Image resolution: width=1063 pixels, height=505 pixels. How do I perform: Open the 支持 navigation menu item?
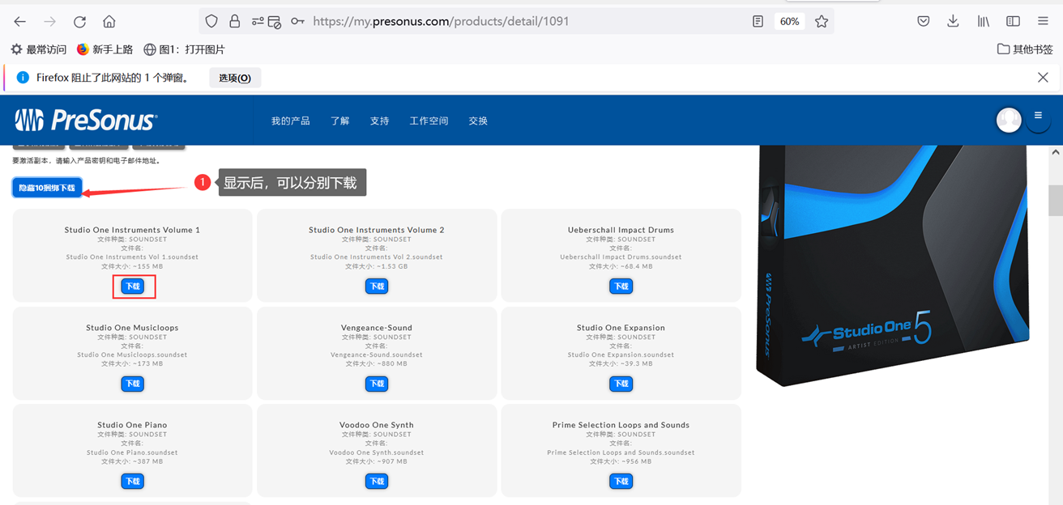(x=379, y=121)
